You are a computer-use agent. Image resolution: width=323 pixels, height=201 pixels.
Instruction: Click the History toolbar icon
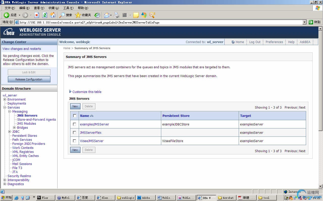97,15
